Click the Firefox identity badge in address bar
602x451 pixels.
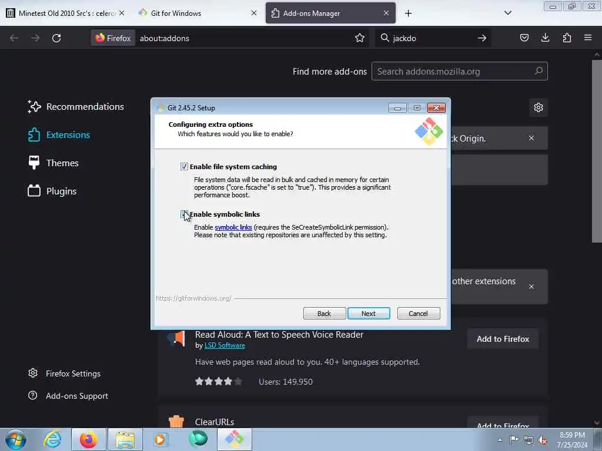tap(113, 38)
